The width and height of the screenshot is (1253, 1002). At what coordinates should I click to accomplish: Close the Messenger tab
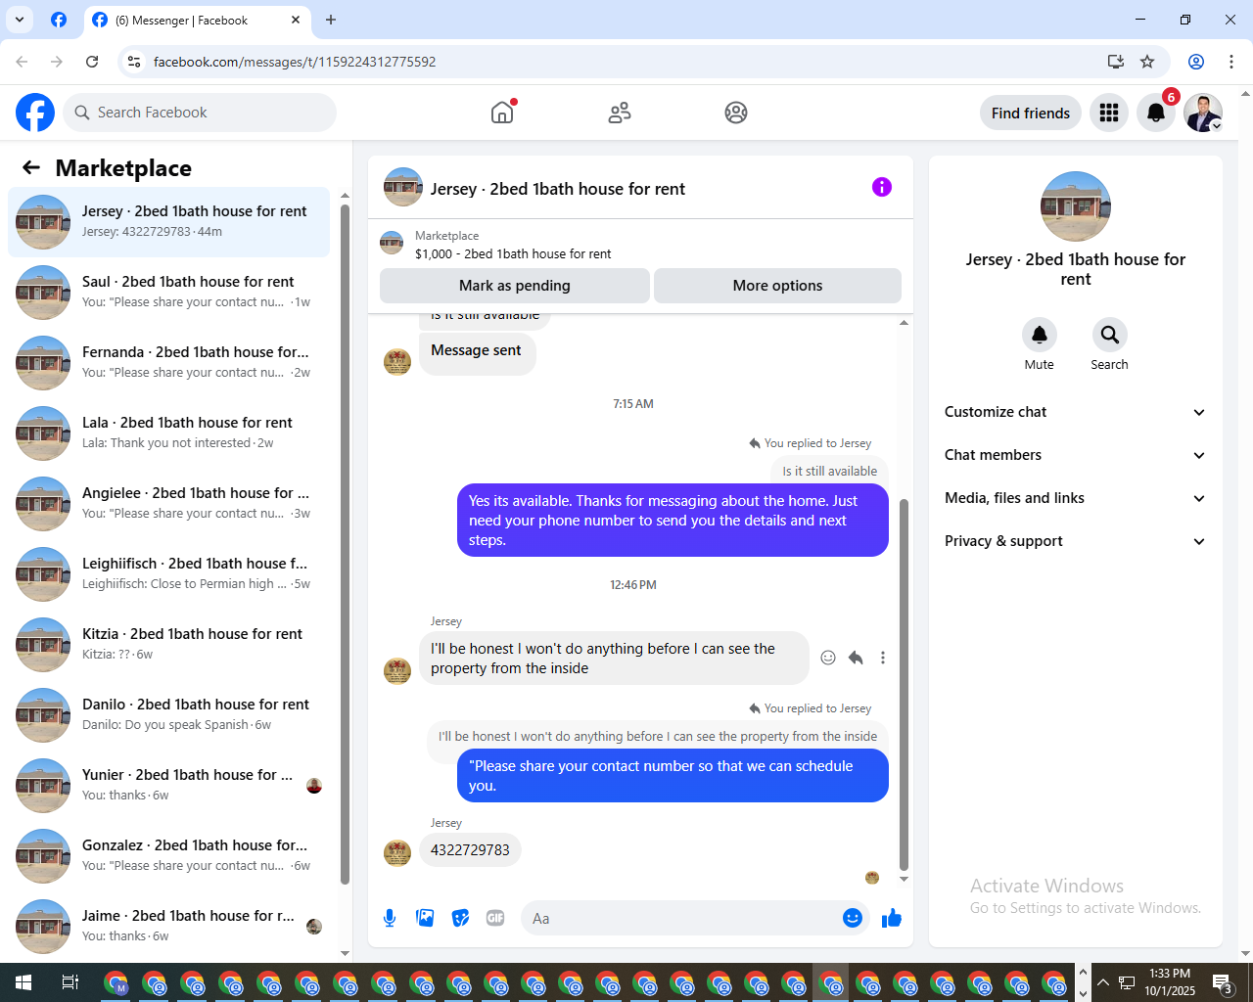pos(296,20)
